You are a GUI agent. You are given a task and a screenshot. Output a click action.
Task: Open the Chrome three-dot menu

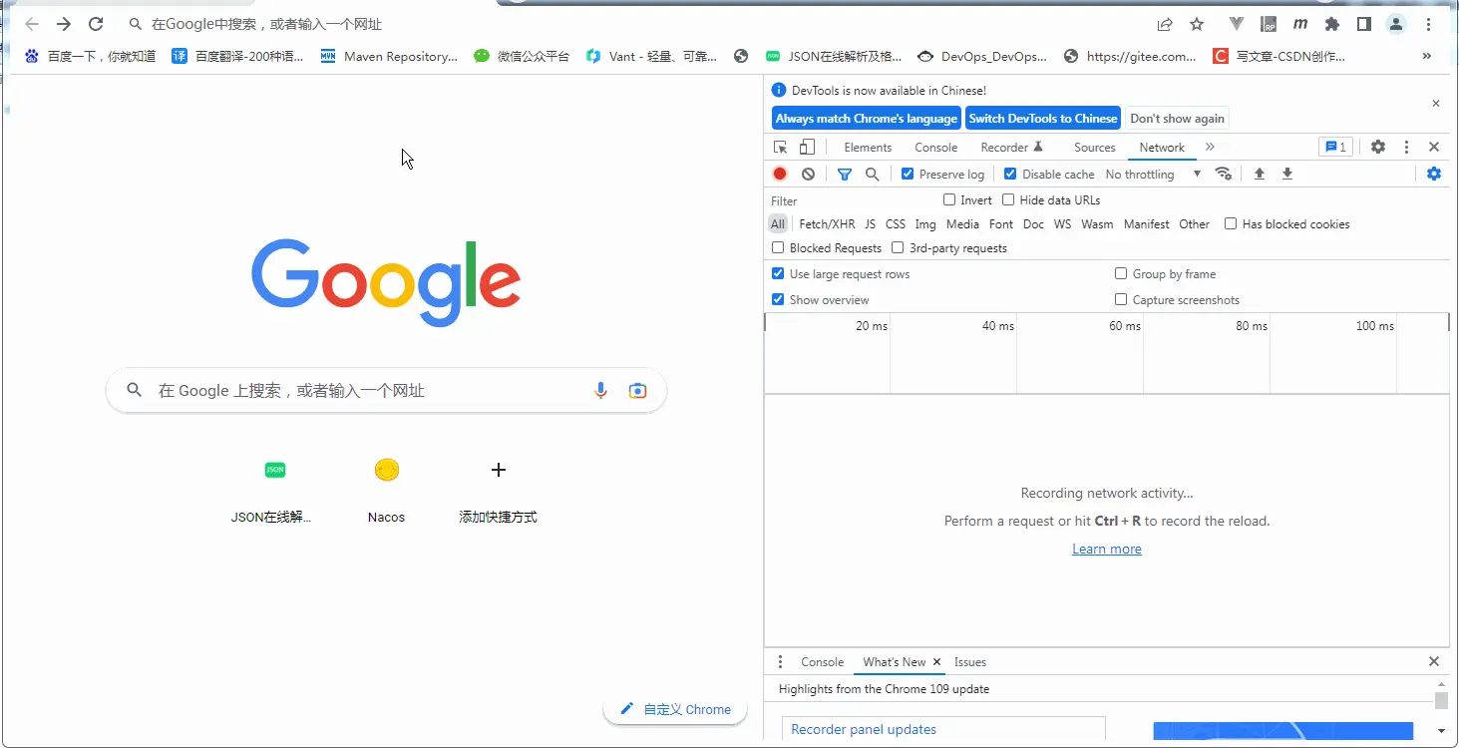(1429, 24)
